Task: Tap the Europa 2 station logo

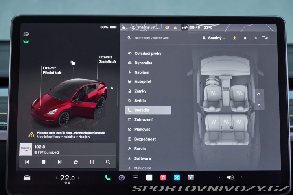Action: pyautogui.click(x=26, y=149)
